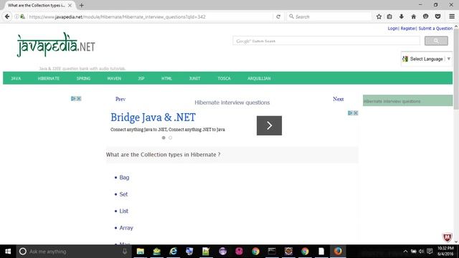Open the JSP menu item
The height and width of the screenshot is (258, 459).
point(141,78)
